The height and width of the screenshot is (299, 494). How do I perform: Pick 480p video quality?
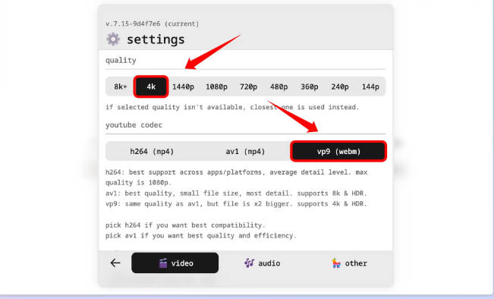point(278,87)
